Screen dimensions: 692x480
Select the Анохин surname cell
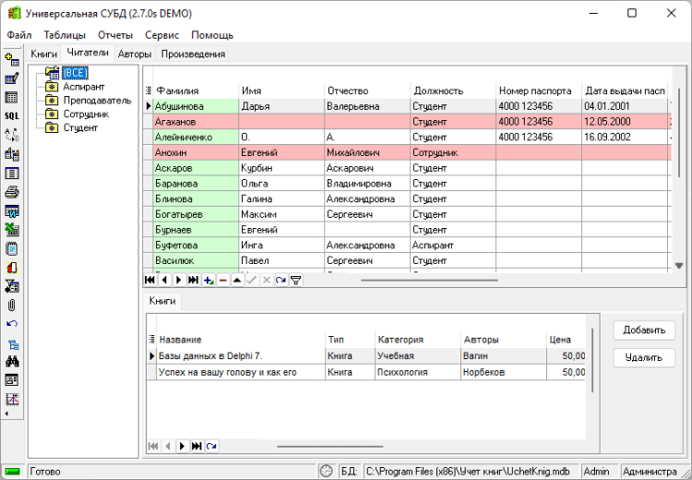[x=196, y=152]
